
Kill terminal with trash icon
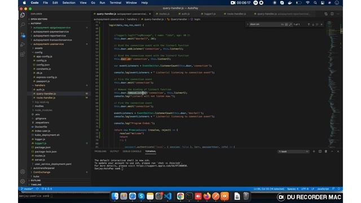[x=326, y=152]
